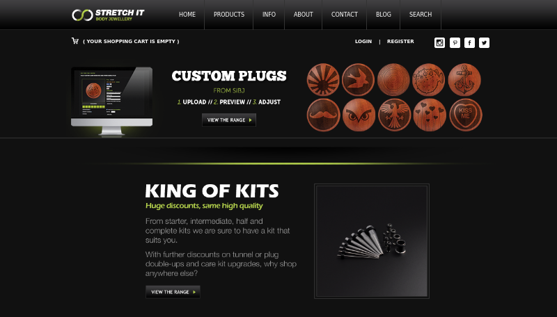
Task: Open the Search menu item
Action: click(421, 15)
